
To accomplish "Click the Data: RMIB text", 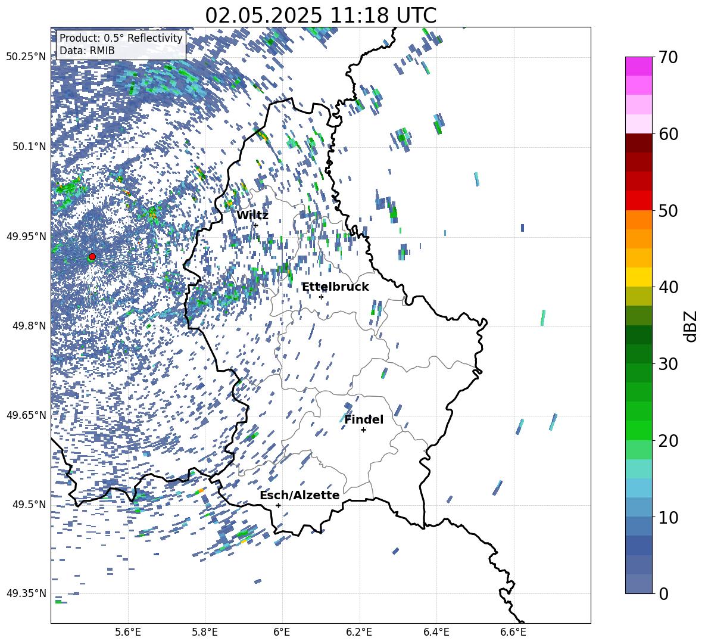I will click(x=87, y=51).
